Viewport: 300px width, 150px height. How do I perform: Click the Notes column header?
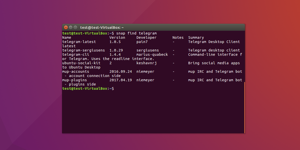point(178,37)
